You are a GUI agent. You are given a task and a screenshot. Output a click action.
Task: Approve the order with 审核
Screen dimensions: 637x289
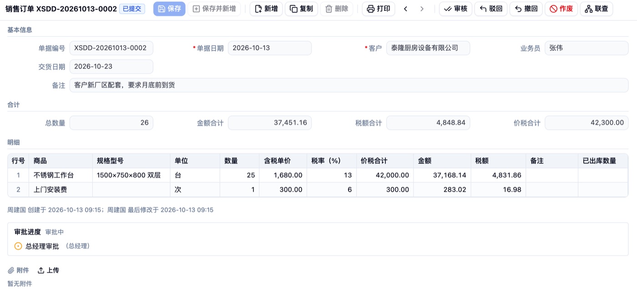(455, 9)
